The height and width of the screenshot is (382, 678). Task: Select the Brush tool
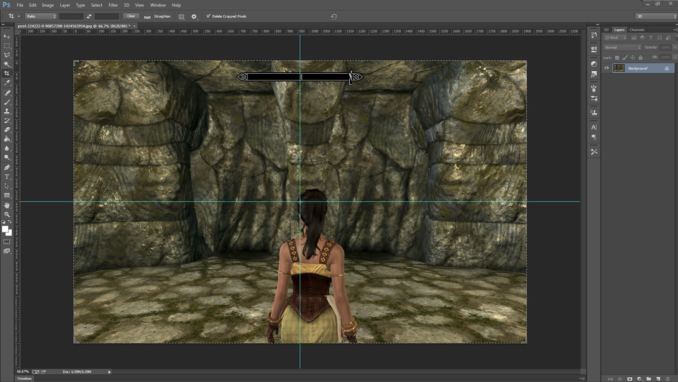7,102
